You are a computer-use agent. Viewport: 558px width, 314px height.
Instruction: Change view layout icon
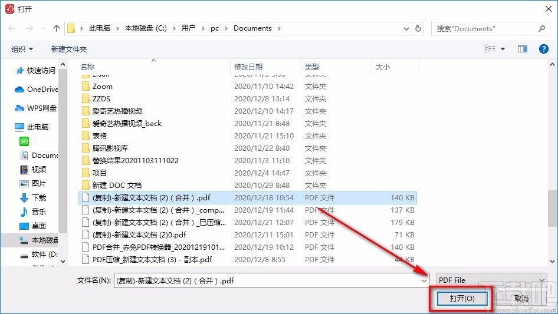tap(490, 49)
